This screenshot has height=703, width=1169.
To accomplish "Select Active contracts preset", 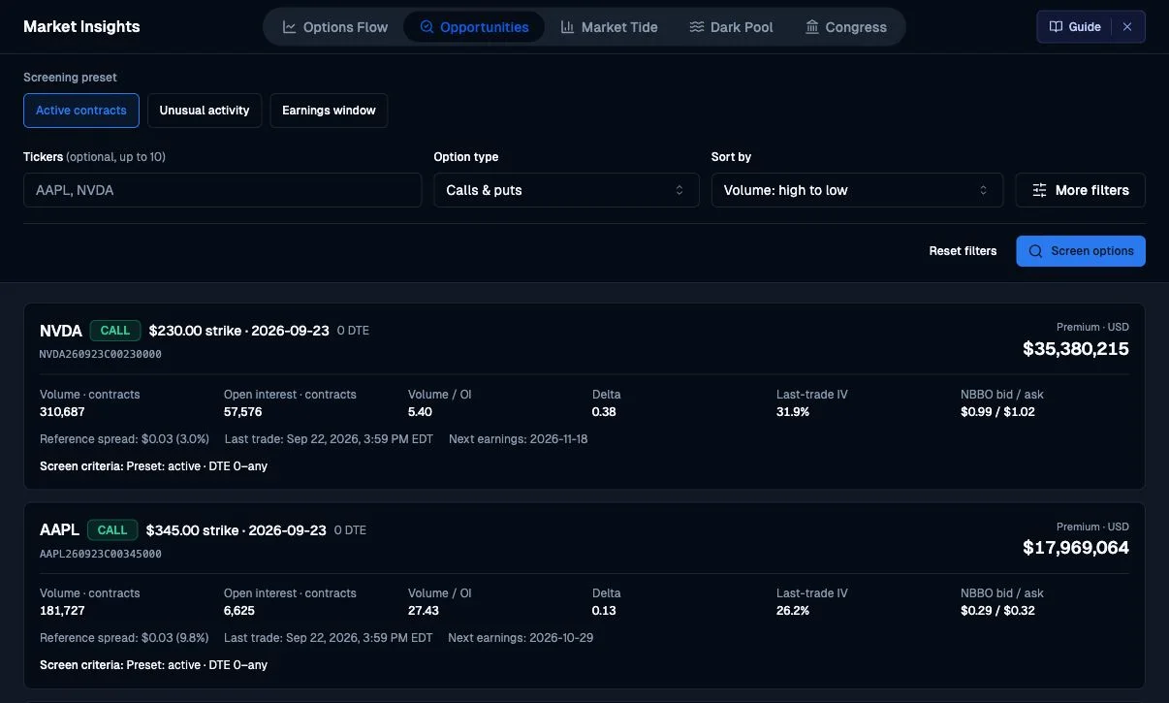I will 81,111.
